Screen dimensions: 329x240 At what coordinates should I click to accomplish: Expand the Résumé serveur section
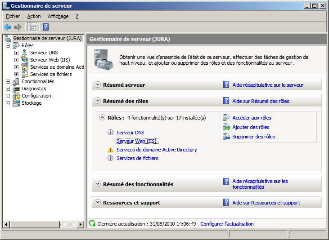tap(98, 84)
